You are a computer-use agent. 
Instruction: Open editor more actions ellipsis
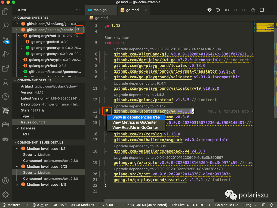270,10
